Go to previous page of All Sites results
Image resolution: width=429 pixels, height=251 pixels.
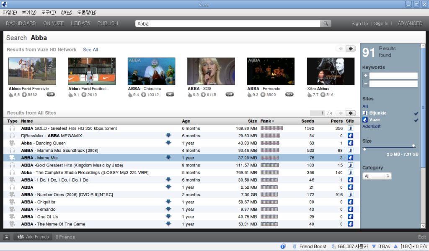[341, 113]
